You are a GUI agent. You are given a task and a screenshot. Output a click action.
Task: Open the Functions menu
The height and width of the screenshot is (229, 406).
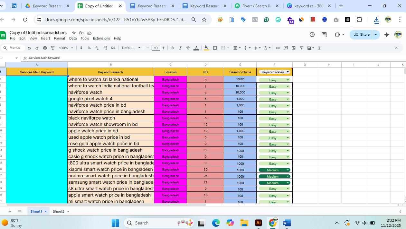[x=319, y=48]
